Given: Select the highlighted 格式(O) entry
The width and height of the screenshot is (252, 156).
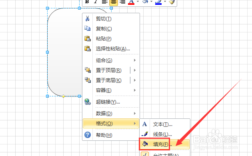Looking at the screenshot, I should pos(111,123).
